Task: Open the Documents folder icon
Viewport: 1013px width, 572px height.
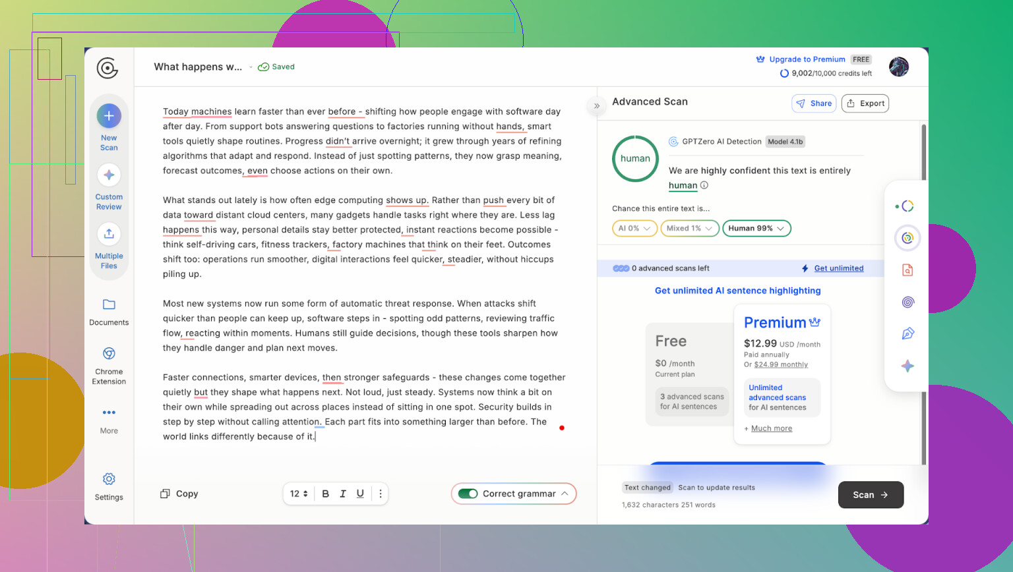Action: tap(109, 304)
